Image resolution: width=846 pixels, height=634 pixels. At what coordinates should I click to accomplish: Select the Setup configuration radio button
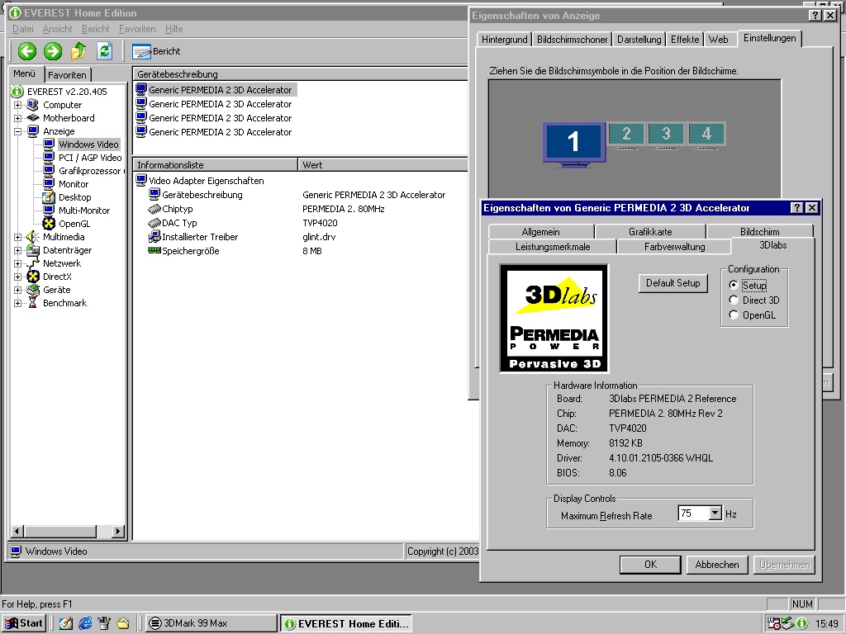pyautogui.click(x=734, y=285)
